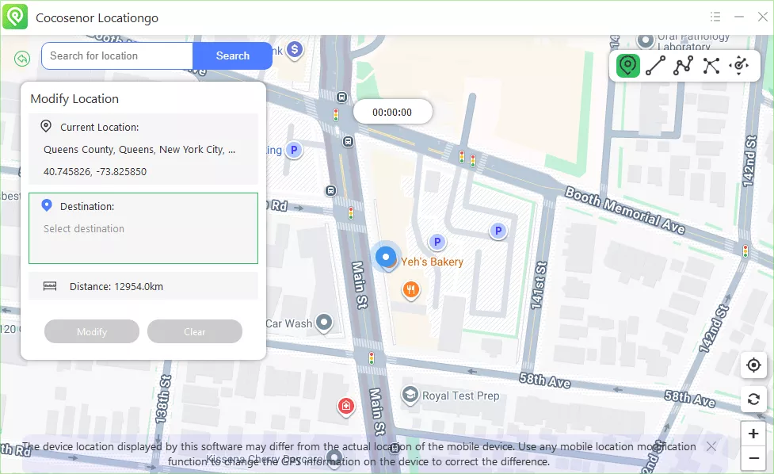Zoom out using the minus control

(x=753, y=458)
